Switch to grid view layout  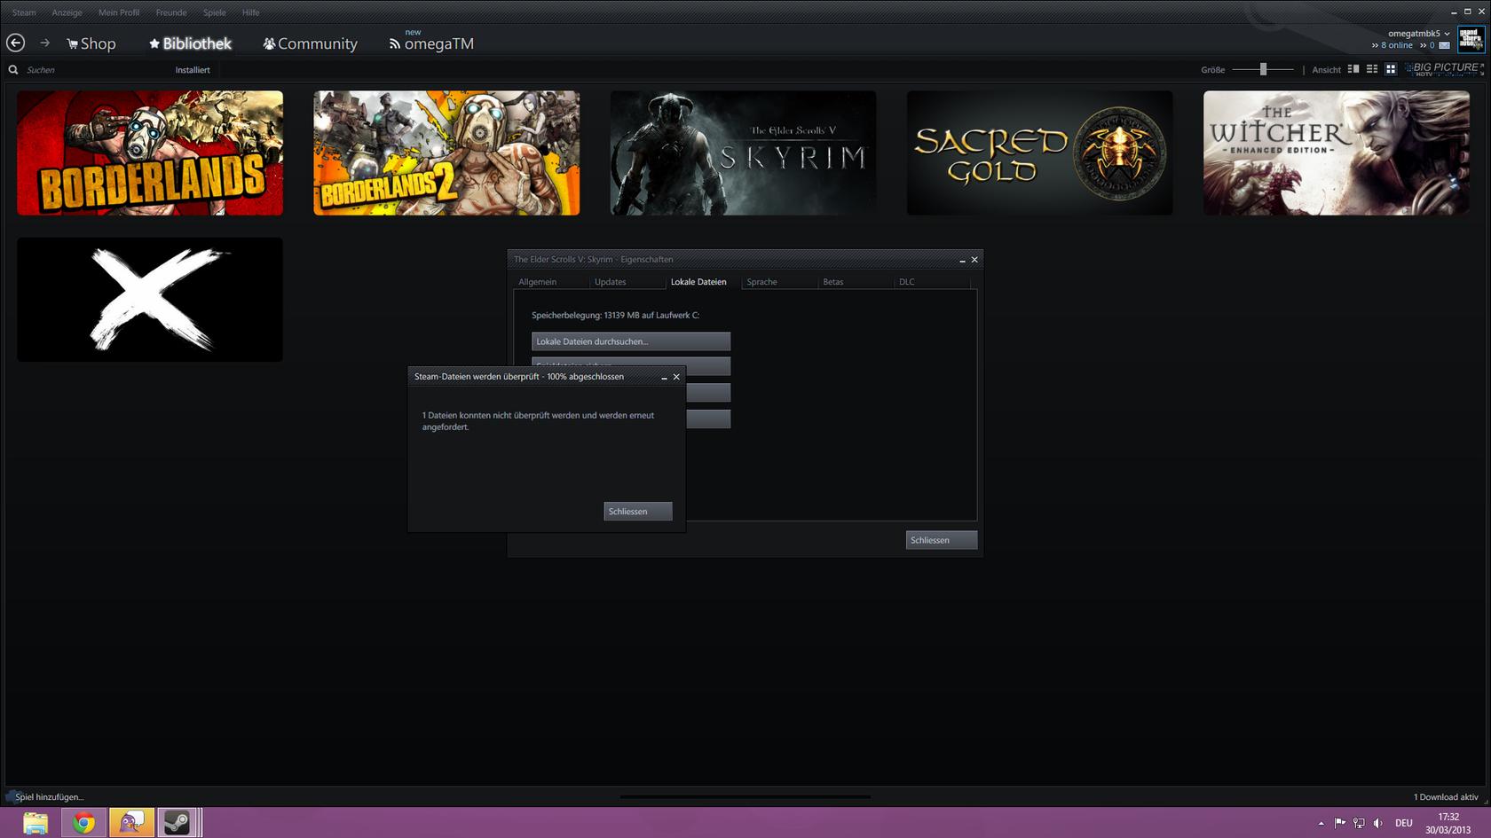tap(1391, 69)
